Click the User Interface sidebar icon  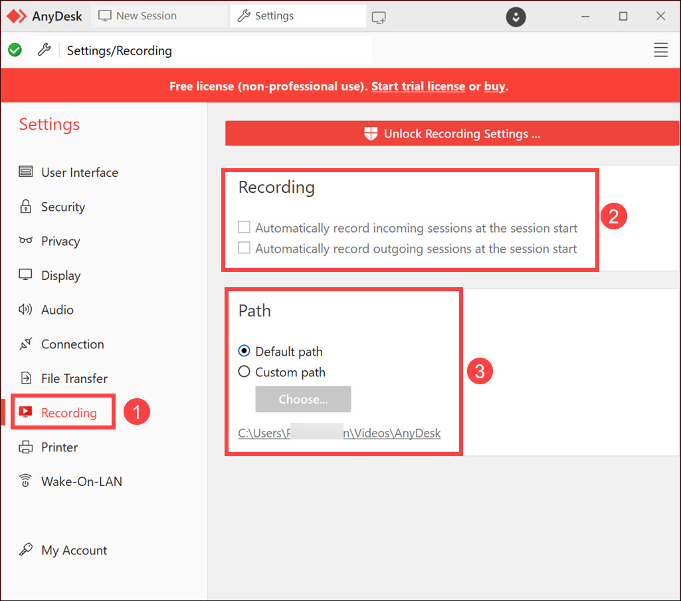click(x=26, y=172)
